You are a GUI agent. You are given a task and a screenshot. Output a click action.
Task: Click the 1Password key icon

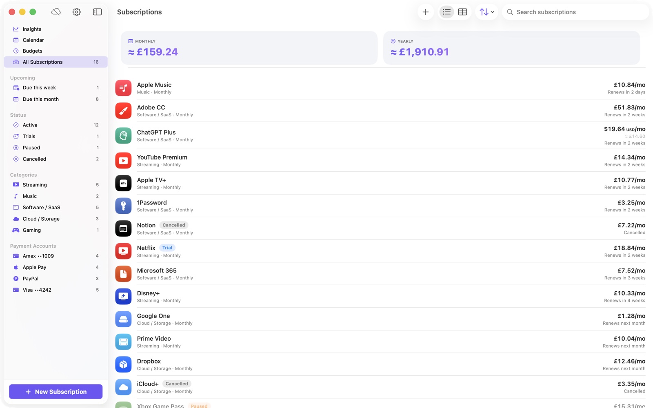(123, 206)
